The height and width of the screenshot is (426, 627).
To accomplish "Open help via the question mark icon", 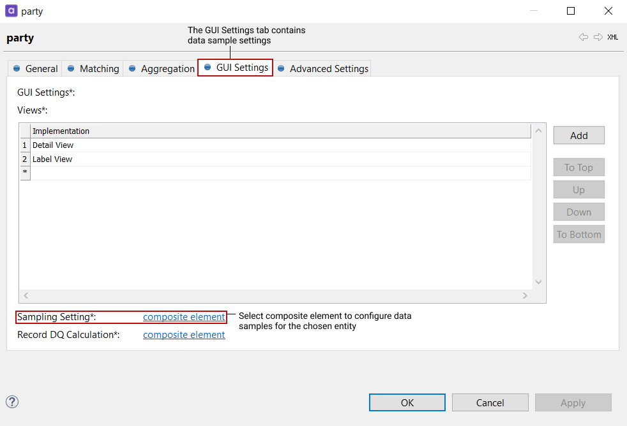I will (11, 402).
